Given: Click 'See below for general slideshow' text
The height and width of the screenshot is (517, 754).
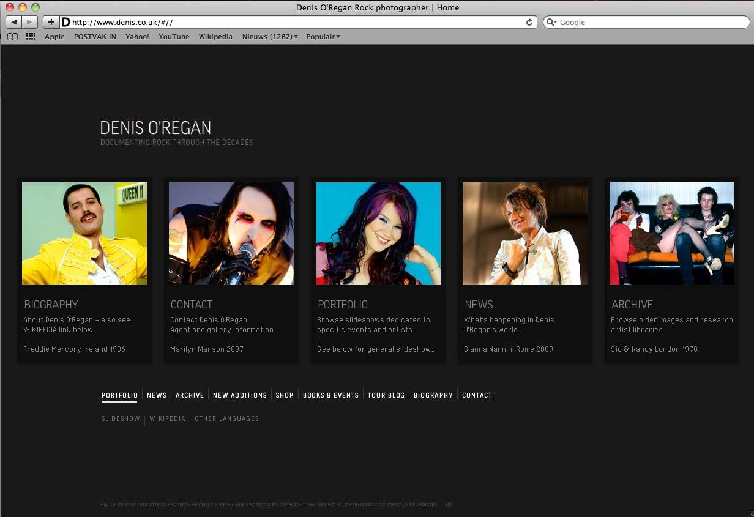Looking at the screenshot, I should coord(376,349).
